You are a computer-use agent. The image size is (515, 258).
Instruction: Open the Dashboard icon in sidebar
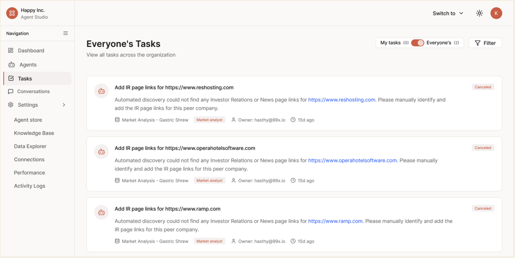[10, 50]
